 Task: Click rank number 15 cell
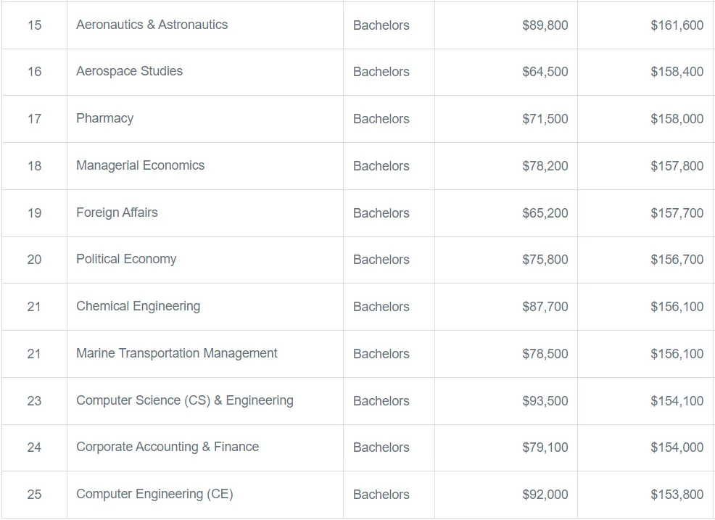pos(34,25)
